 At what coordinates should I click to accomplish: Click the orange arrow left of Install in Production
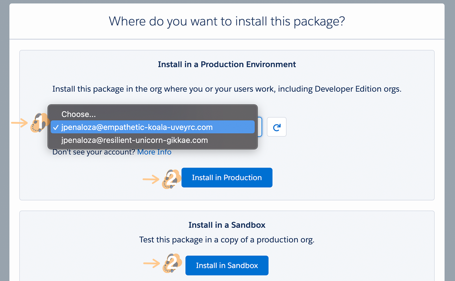[151, 179]
